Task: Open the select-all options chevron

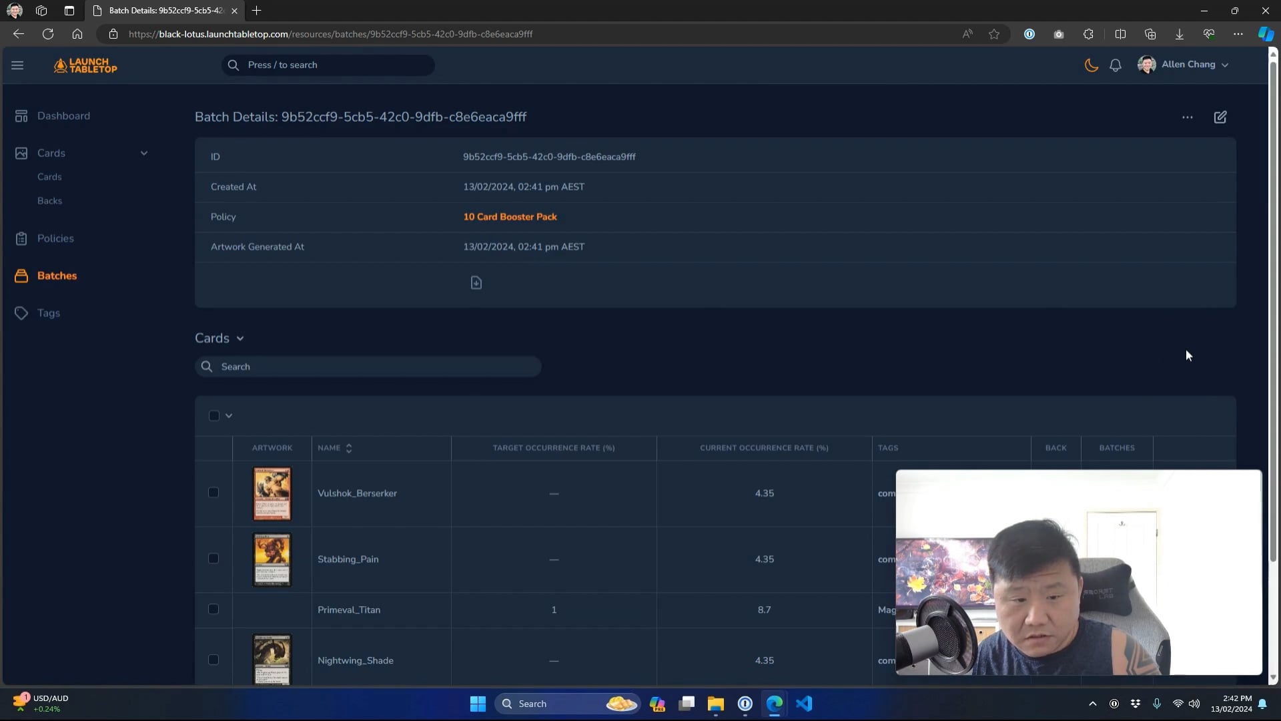Action: (229, 416)
